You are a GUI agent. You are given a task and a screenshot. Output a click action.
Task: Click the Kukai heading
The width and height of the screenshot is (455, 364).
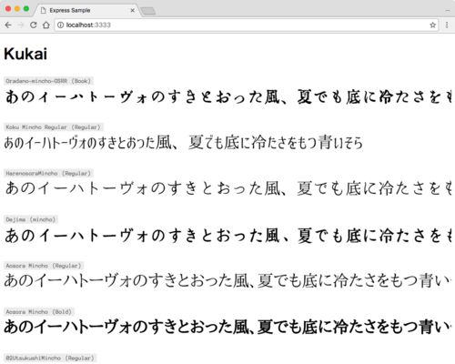(25, 55)
